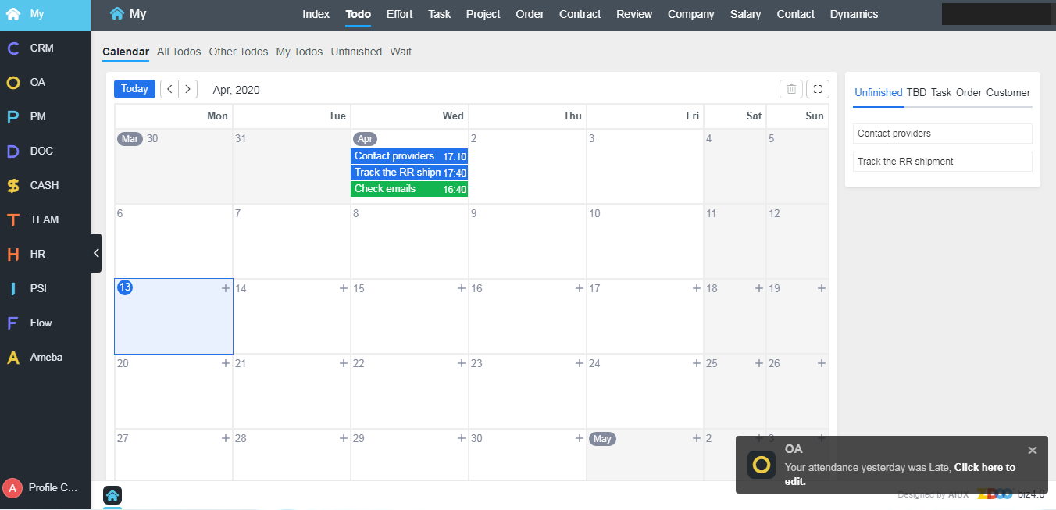The height and width of the screenshot is (510, 1056).
Task: Add todo on April 14
Action: click(x=344, y=288)
